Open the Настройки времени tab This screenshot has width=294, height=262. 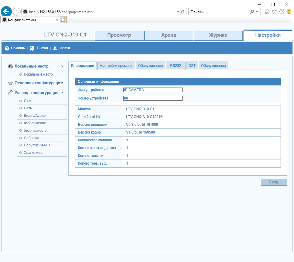[116, 66]
